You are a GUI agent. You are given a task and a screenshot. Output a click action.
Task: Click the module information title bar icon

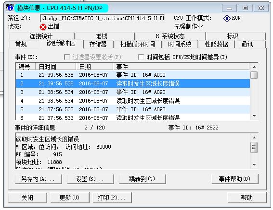tap(10, 8)
